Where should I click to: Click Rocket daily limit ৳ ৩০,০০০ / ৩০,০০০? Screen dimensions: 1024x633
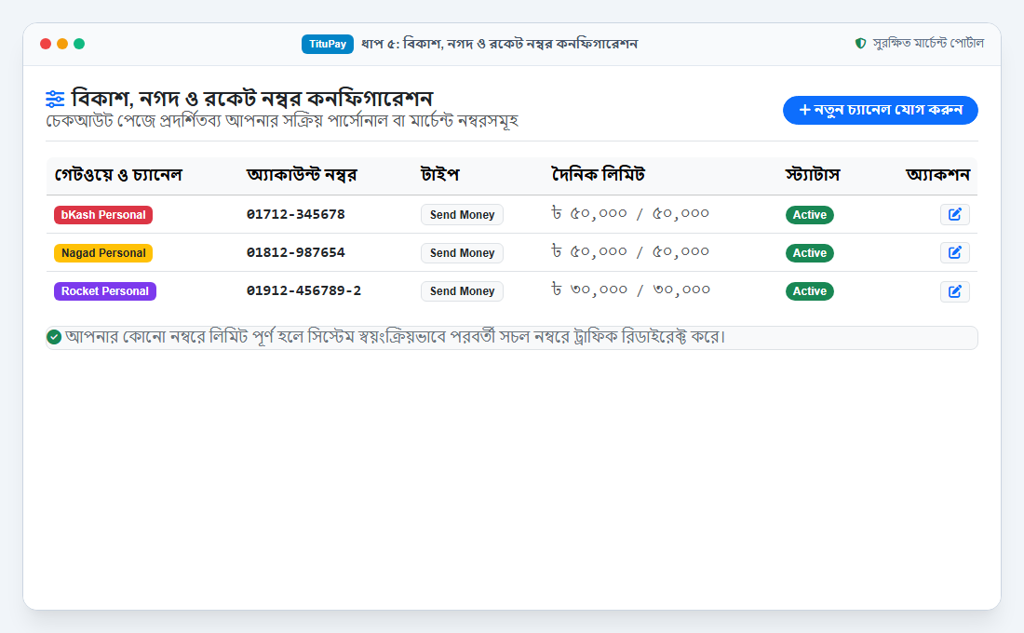coord(631,290)
